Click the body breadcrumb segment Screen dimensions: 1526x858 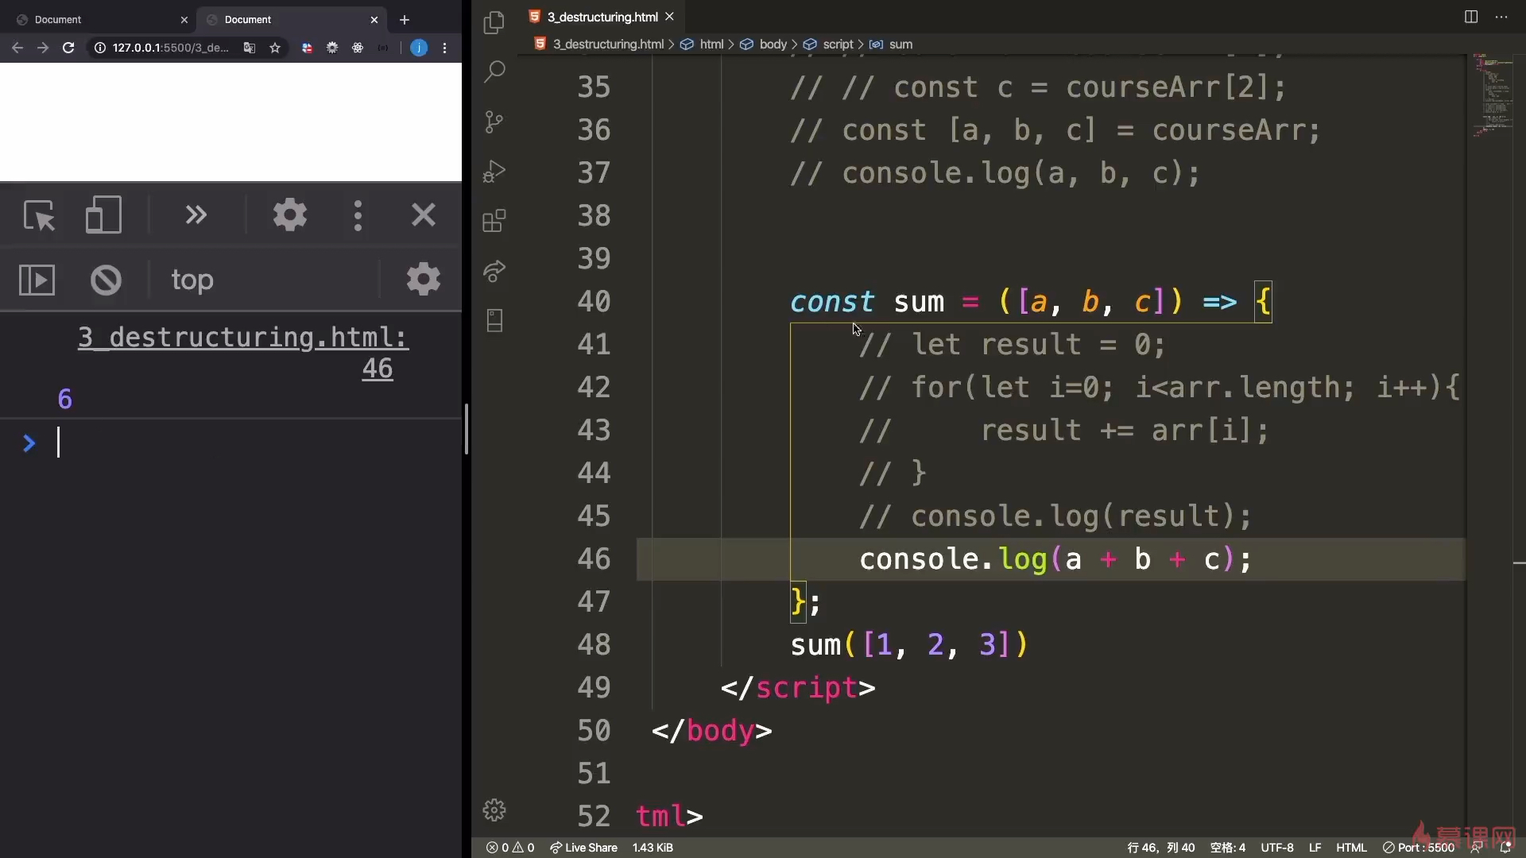point(773,44)
